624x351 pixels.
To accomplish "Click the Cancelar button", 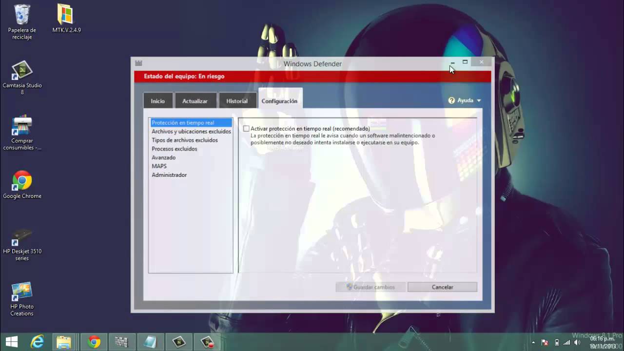I will (x=442, y=287).
